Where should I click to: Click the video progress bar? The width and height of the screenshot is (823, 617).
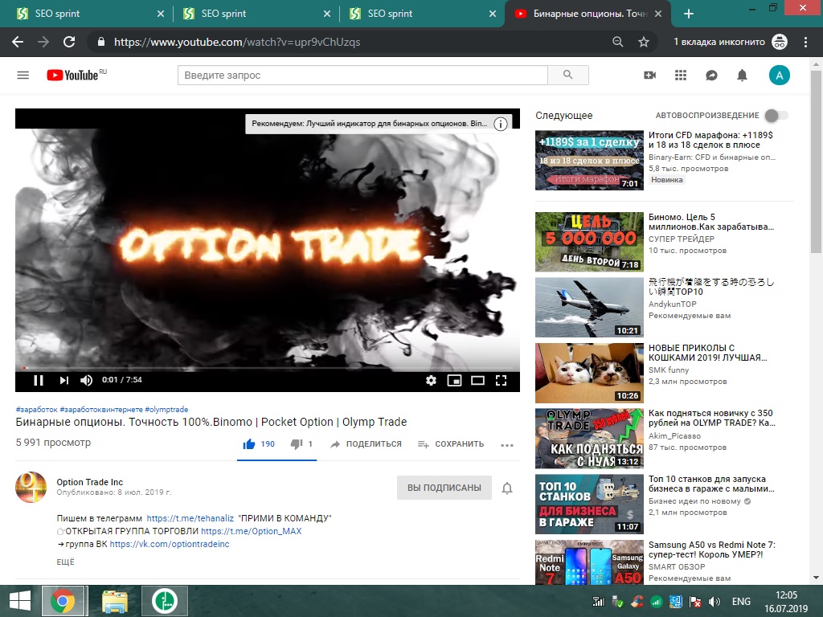[x=268, y=368]
